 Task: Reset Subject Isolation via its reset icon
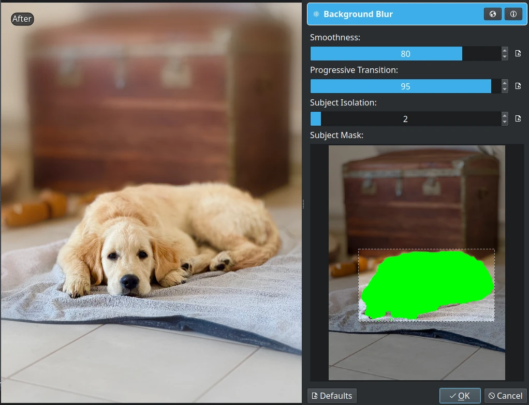(518, 118)
